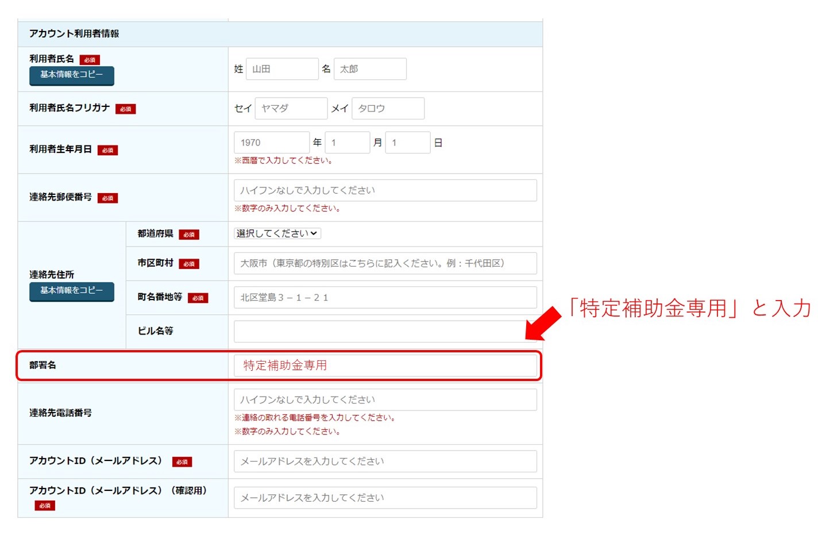Focus the セイ furigana field
Screen dimensions: 818x538
[291, 108]
